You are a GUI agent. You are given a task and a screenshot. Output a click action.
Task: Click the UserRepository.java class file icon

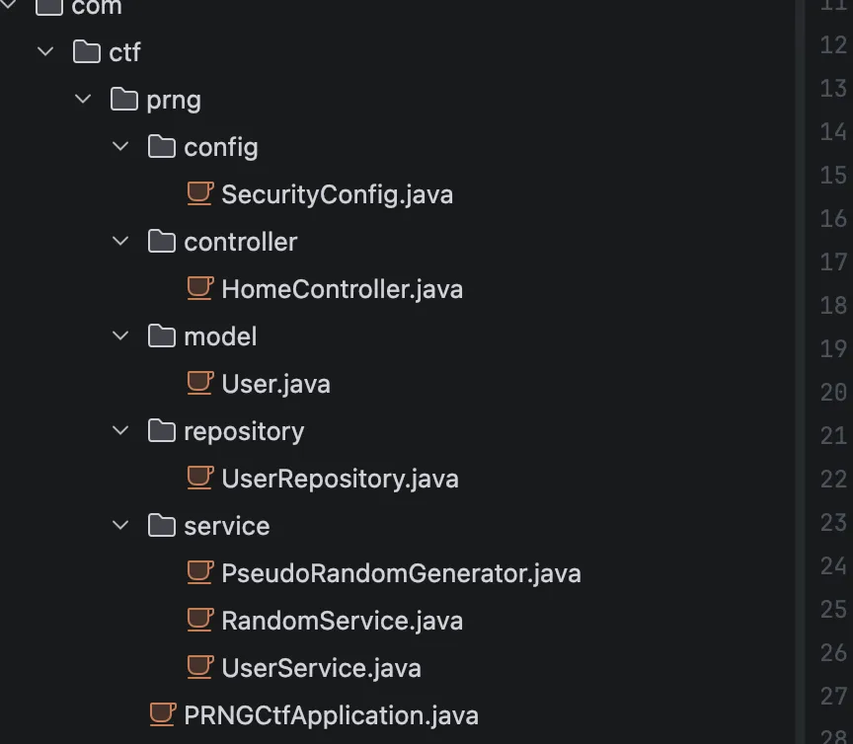pos(200,478)
